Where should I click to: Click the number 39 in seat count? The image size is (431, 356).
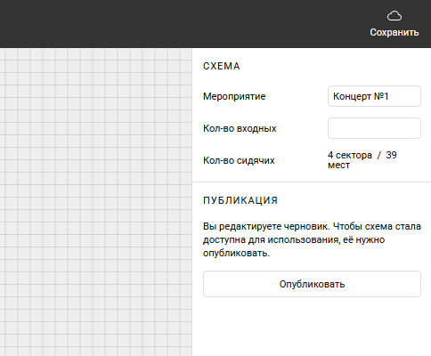pyautogui.click(x=391, y=155)
